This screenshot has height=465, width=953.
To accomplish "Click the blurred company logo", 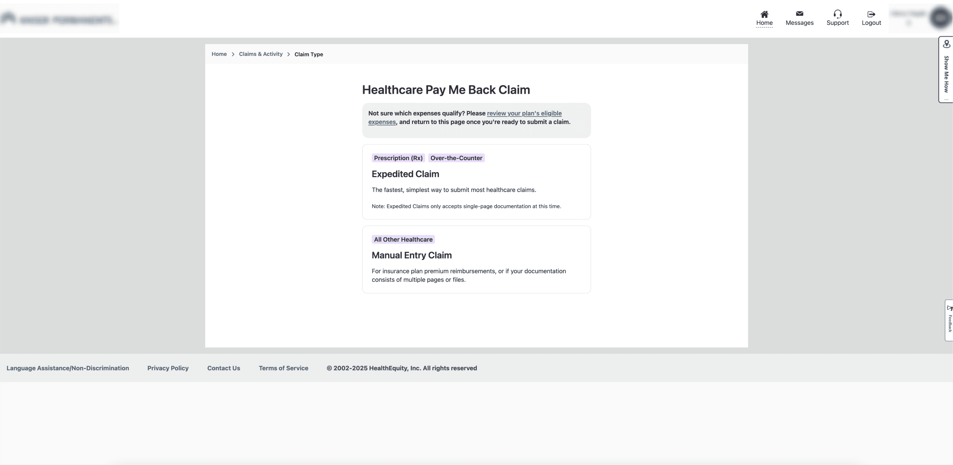I will [x=59, y=19].
